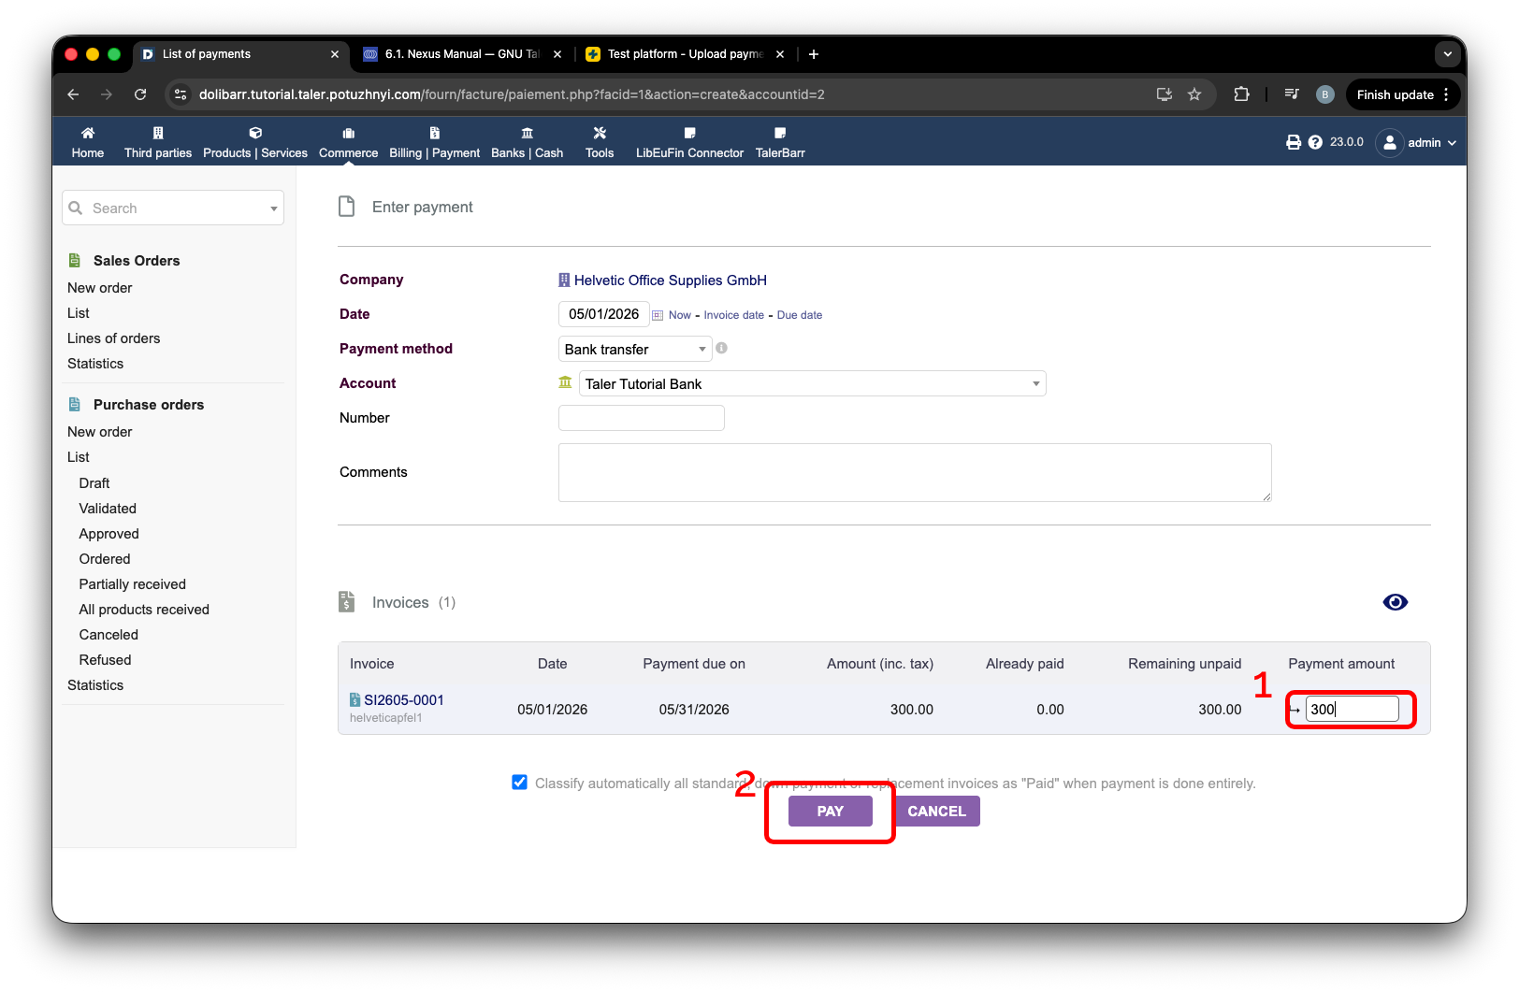
Task: Expand the admin user menu
Action: tap(1418, 142)
